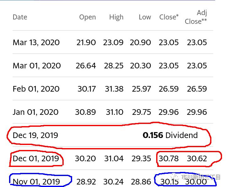Click the circled Dec 01, 2019 date
The image size is (228, 187).
(x=36, y=158)
